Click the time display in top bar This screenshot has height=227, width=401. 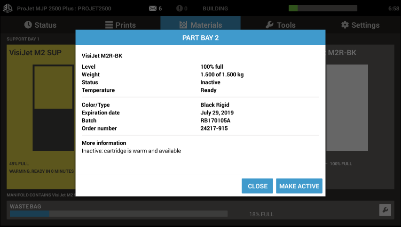coord(393,8)
